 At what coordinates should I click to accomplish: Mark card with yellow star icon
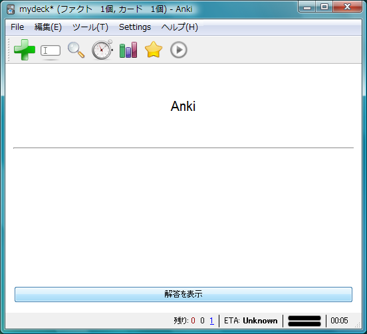pos(154,50)
